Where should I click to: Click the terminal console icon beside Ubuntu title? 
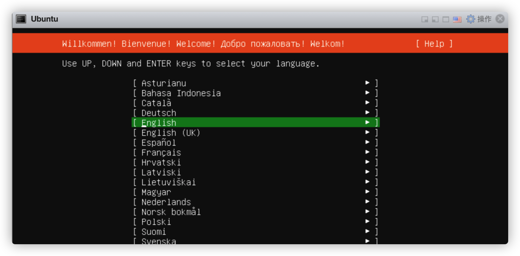tap(21, 19)
